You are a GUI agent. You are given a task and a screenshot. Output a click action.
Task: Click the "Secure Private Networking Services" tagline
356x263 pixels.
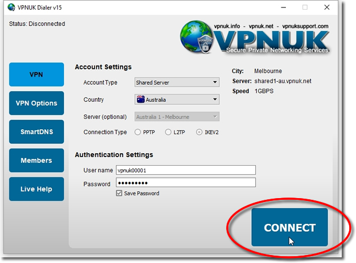[x=277, y=50]
